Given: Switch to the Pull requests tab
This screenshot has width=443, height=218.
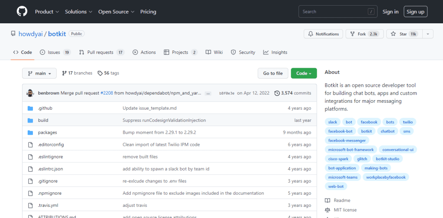Looking at the screenshot, I should pos(102,52).
